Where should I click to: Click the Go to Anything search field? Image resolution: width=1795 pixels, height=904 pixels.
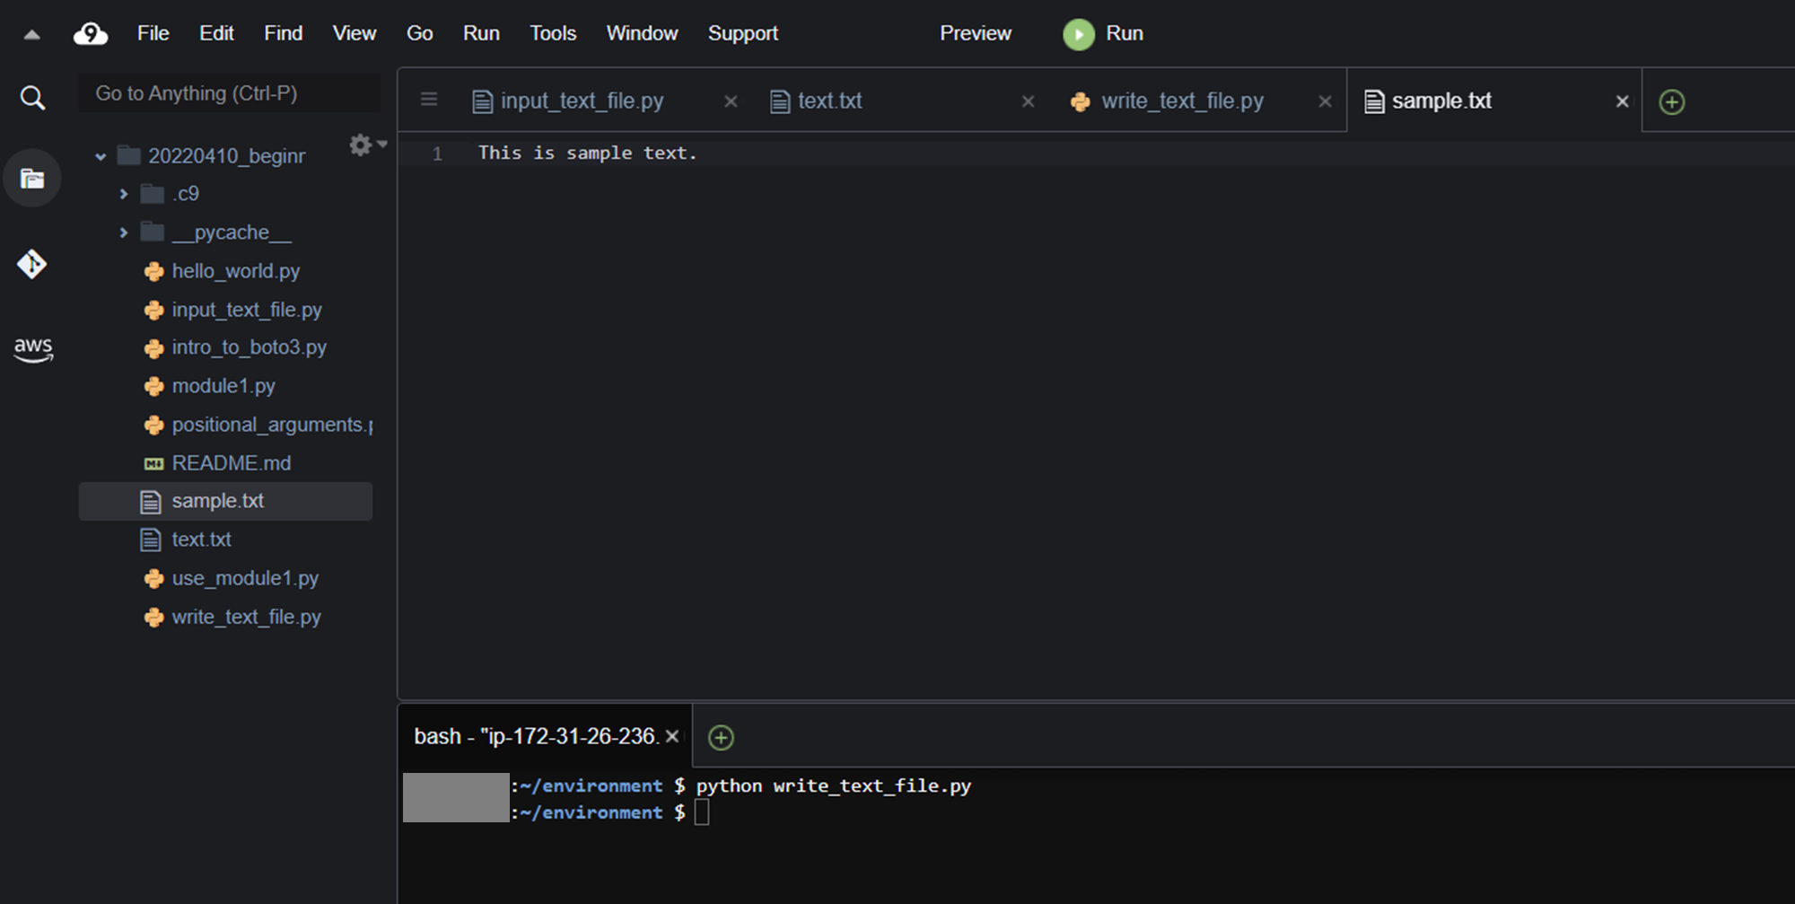pyautogui.click(x=230, y=93)
